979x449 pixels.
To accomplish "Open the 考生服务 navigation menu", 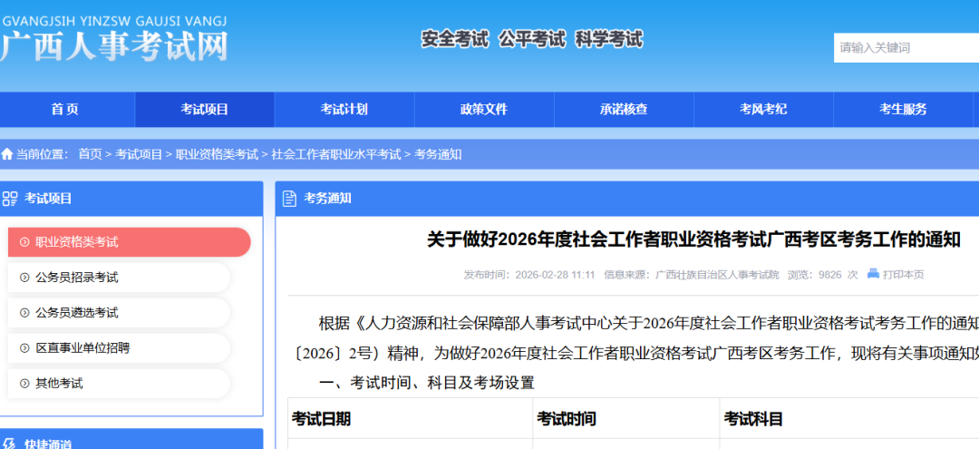I will pyautogui.click(x=903, y=110).
